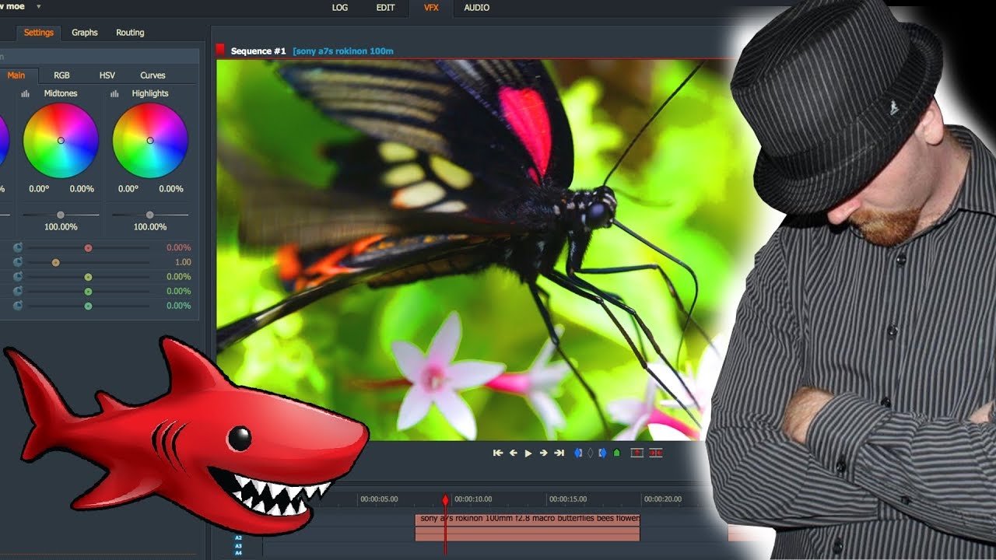996x560 pixels.
Task: Click the middle green slider handle
Action: pyautogui.click(x=88, y=292)
